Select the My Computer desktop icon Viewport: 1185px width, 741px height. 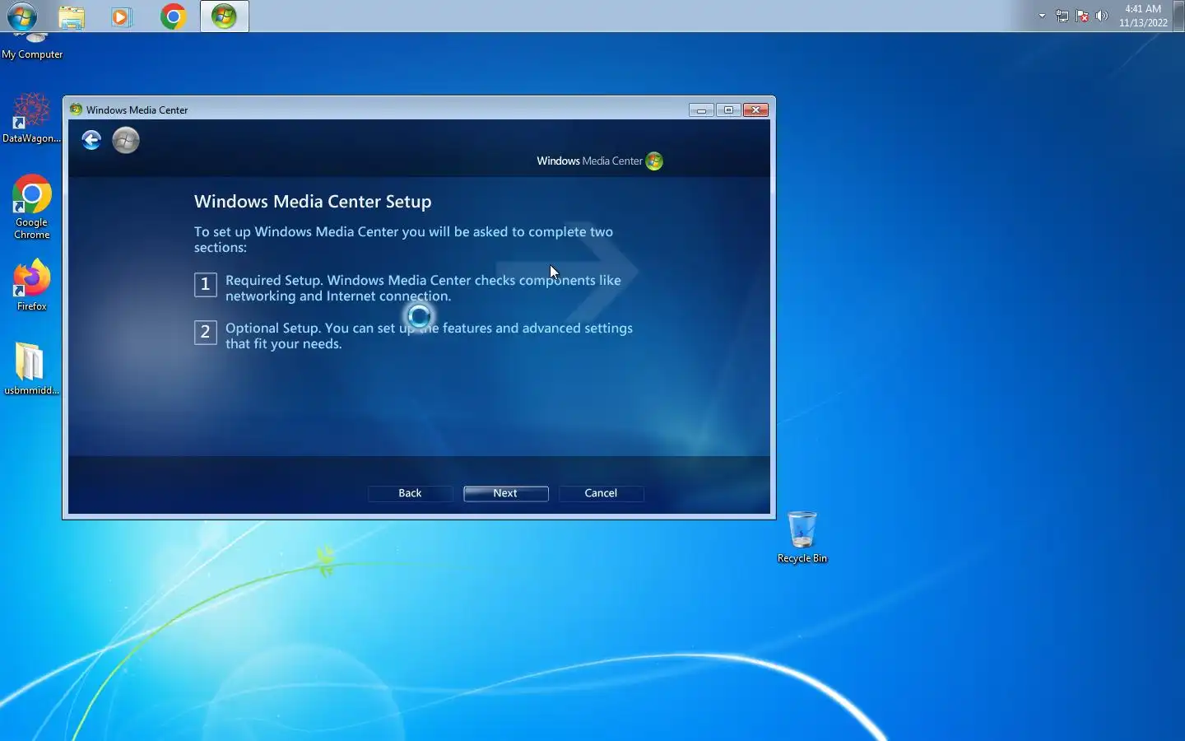[x=32, y=47]
